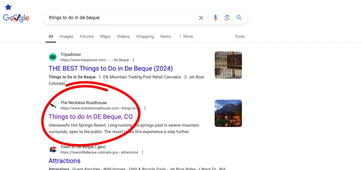Viewport: 362px width, 170px height.
Task: Click the Elk Mountain thumbnail image
Action: [x=228, y=65]
